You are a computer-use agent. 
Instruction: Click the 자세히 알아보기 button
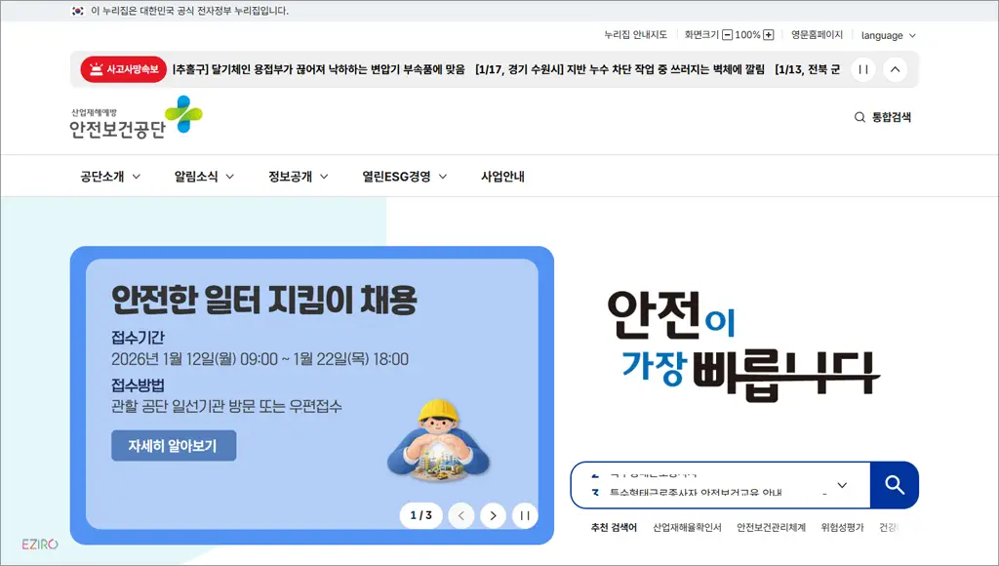point(173,445)
